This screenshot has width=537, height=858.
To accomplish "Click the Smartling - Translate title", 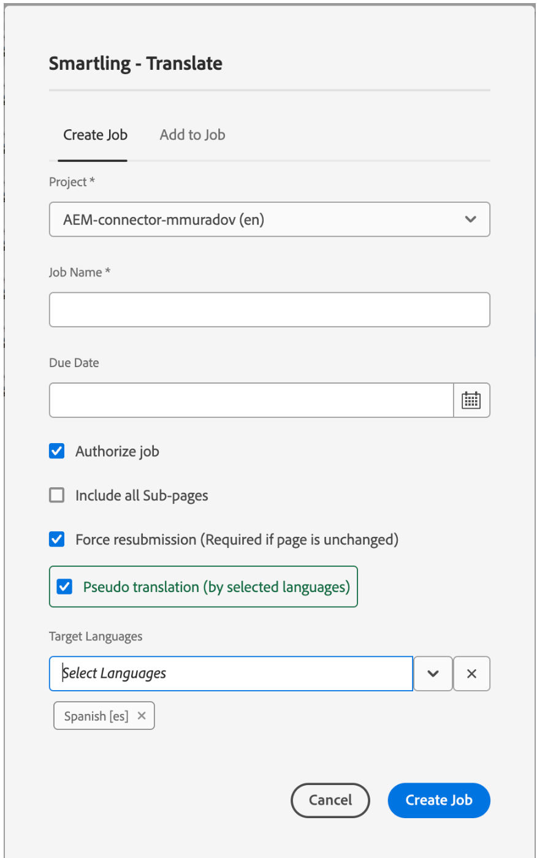I will (135, 63).
